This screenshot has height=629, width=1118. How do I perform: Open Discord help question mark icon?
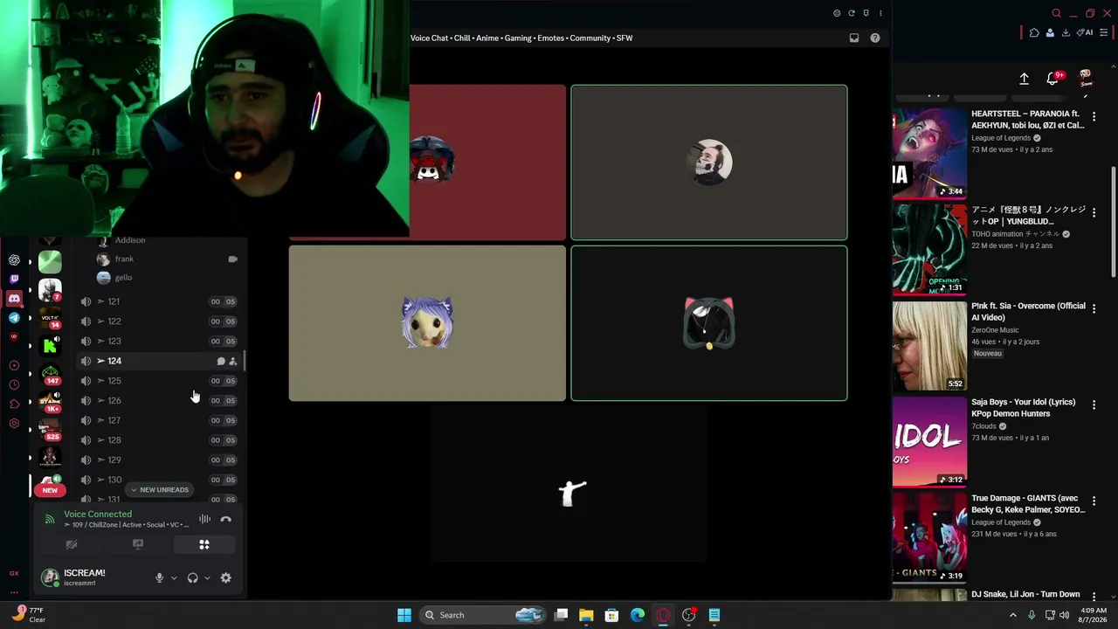point(875,38)
